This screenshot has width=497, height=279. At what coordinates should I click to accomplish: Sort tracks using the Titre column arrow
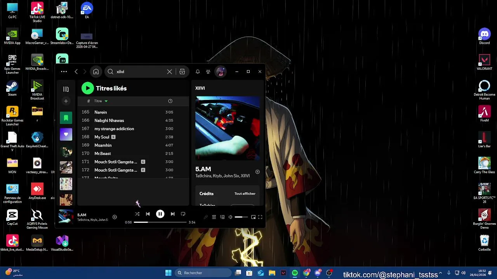[106, 101]
